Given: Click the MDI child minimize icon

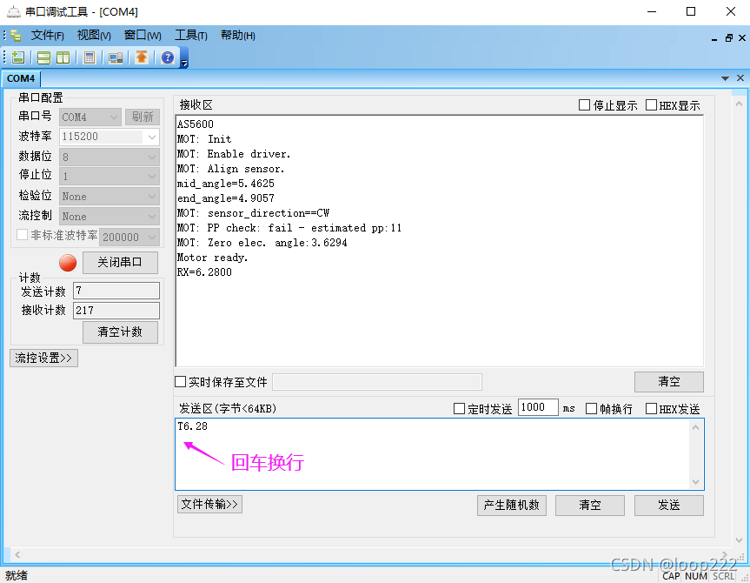Looking at the screenshot, I should pyautogui.click(x=714, y=38).
